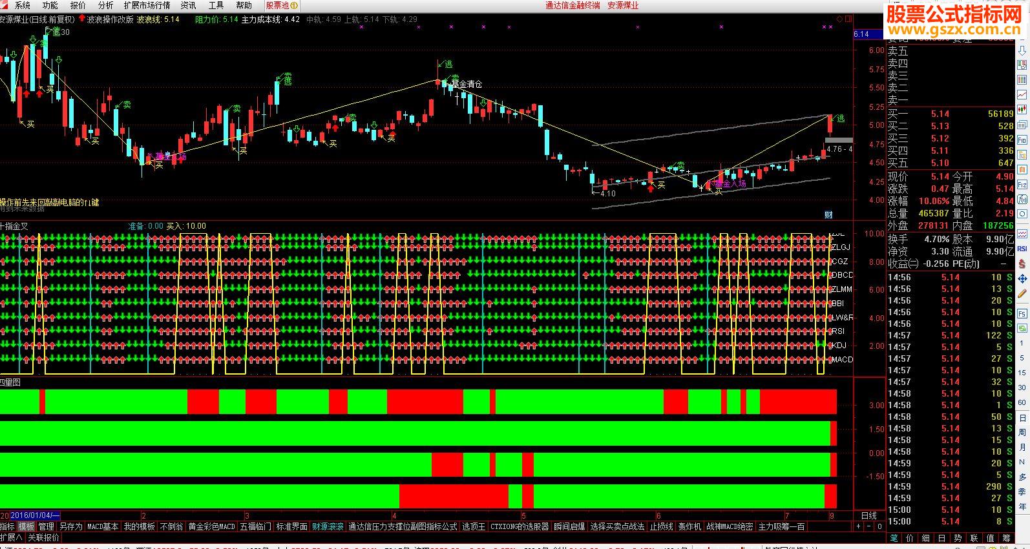The width and height of the screenshot is (1030, 549).
Task: Open the 工具 menu
Action: click(216, 5)
